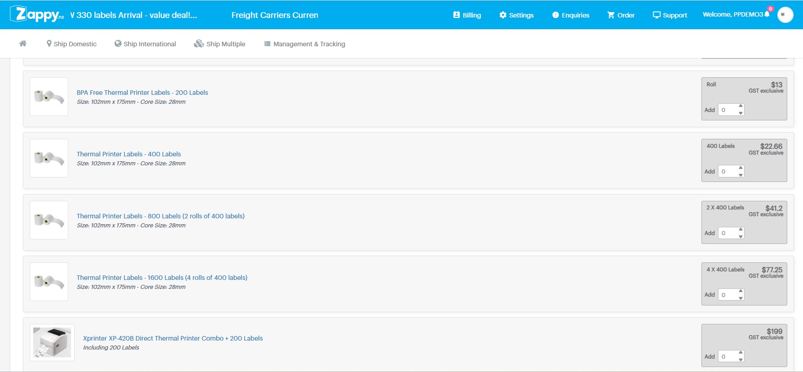Screen dimensions: 803x372
Task: Click the $22.66 price text
Action: [x=771, y=146]
